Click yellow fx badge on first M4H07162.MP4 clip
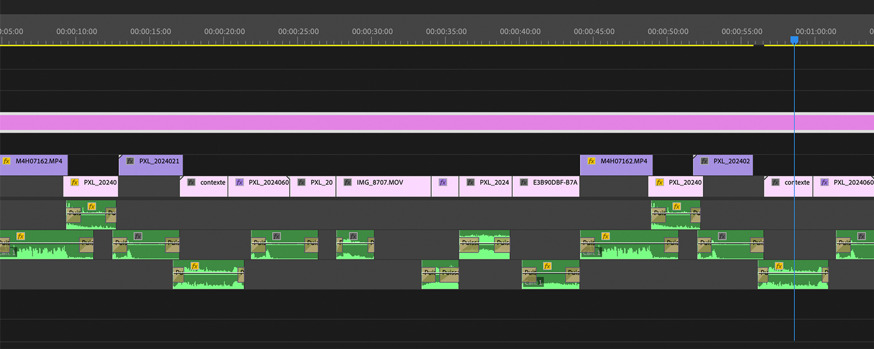 [x=7, y=161]
